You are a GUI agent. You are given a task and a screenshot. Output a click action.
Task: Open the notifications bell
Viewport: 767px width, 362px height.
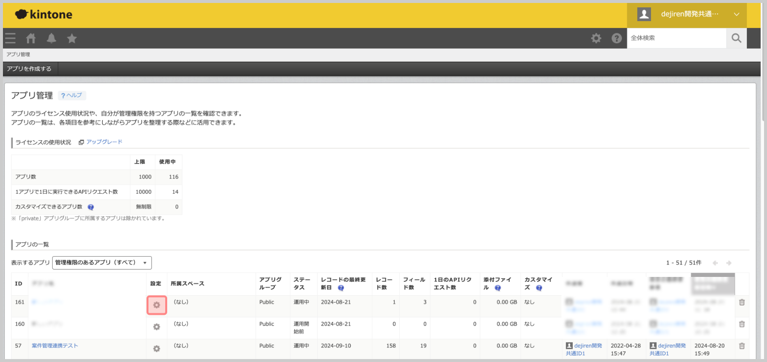51,38
